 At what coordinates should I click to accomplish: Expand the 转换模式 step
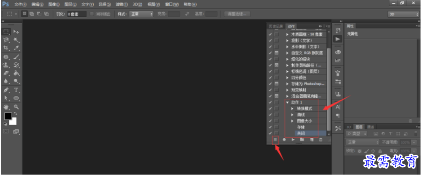coord(293,108)
